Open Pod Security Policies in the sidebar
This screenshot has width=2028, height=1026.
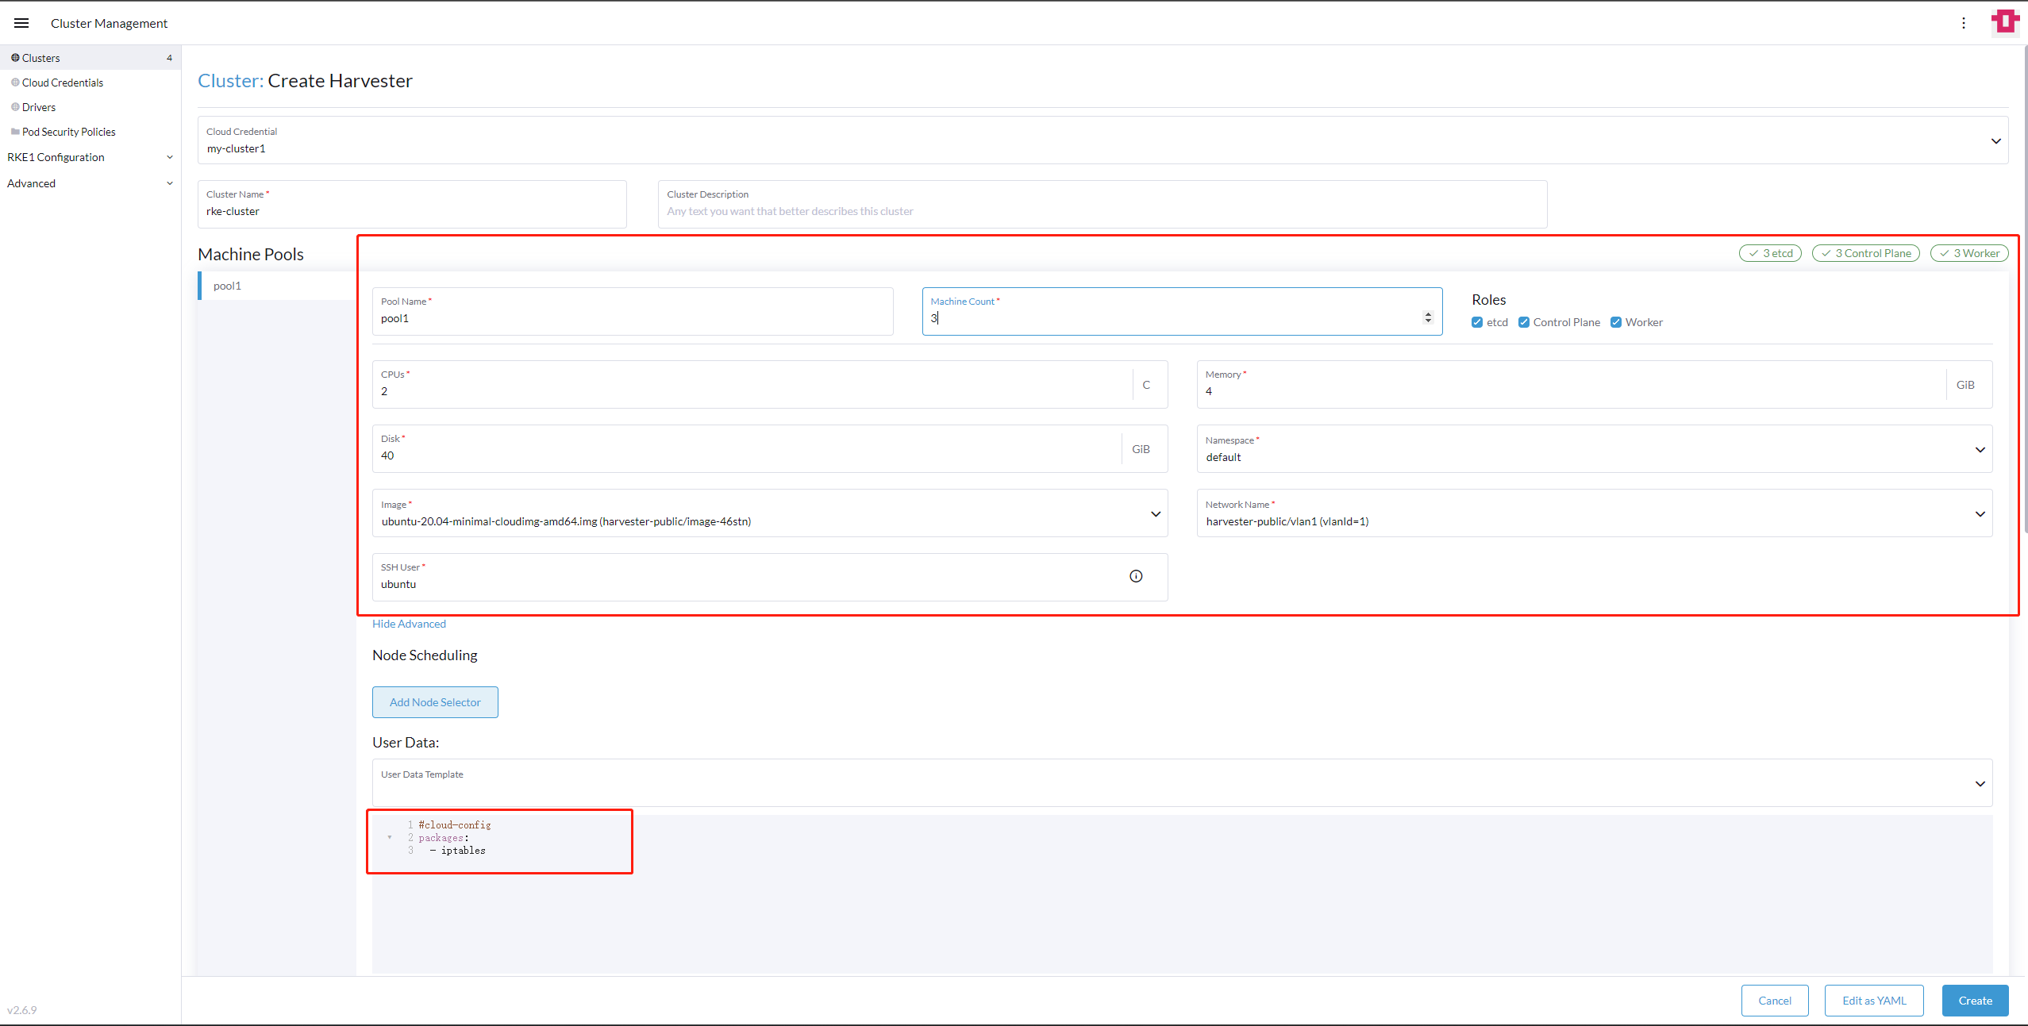tap(90, 132)
